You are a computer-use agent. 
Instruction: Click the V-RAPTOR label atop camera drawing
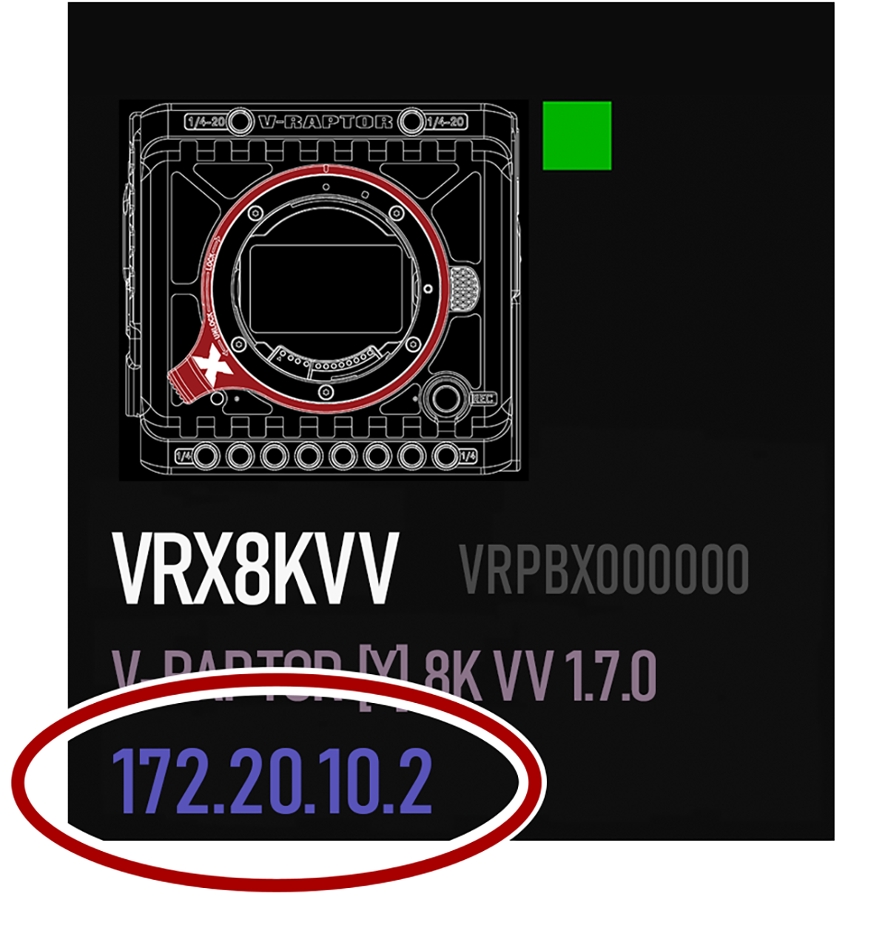(x=326, y=121)
